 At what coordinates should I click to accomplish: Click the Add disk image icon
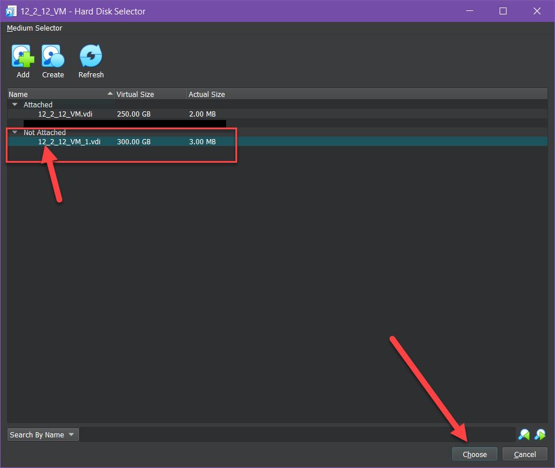(22, 61)
